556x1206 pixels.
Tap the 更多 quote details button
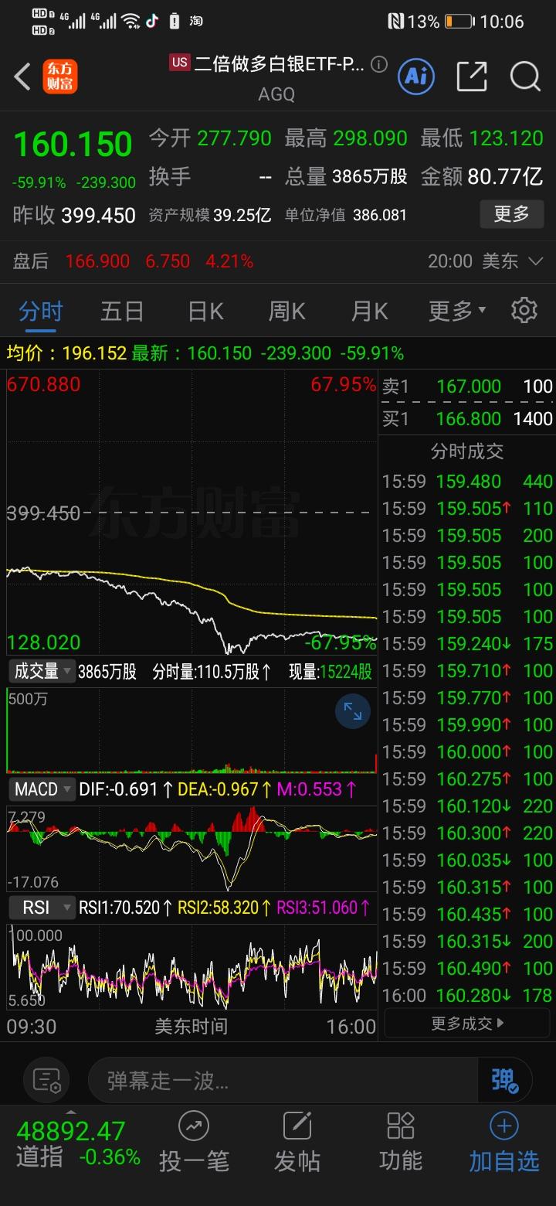[x=512, y=214]
